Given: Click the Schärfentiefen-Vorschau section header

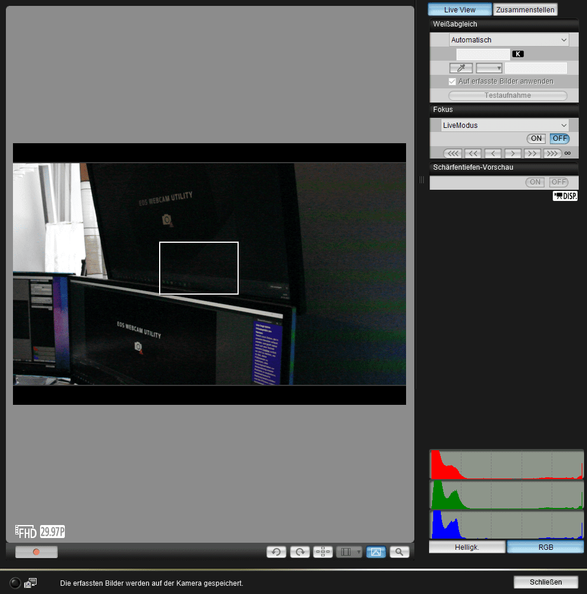Looking at the screenshot, I should [504, 167].
